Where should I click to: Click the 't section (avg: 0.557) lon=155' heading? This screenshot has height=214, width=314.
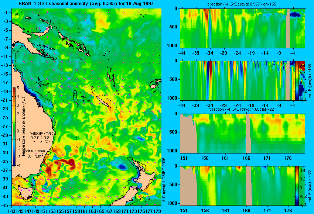[x=242, y=4]
